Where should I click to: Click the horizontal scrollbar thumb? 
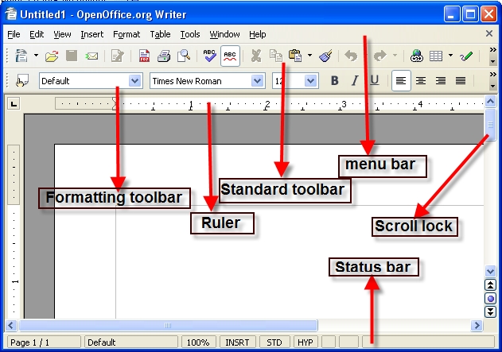pyautogui.click(x=168, y=326)
